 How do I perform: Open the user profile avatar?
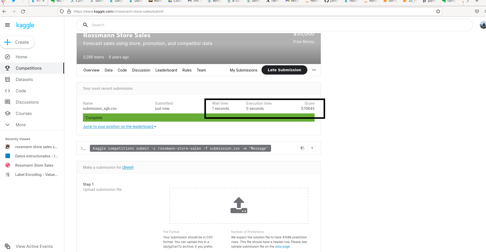pos(483,25)
